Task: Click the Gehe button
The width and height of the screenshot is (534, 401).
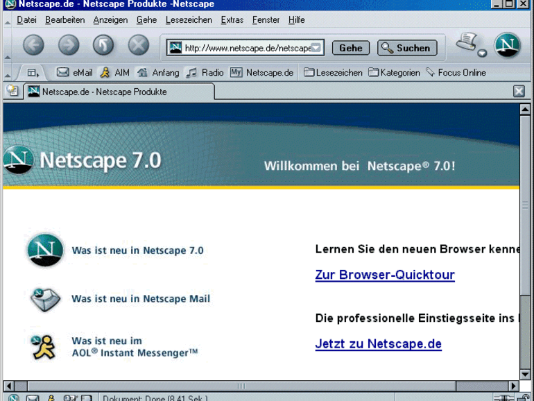Action: pos(350,48)
